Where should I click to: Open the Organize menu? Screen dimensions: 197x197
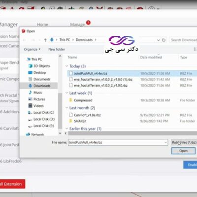[x=32, y=49]
